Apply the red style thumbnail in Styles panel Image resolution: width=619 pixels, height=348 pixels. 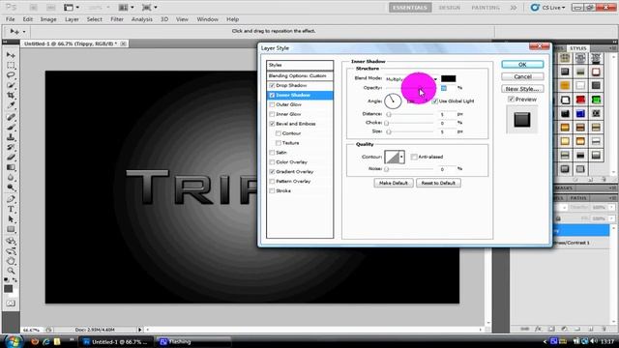580,100
